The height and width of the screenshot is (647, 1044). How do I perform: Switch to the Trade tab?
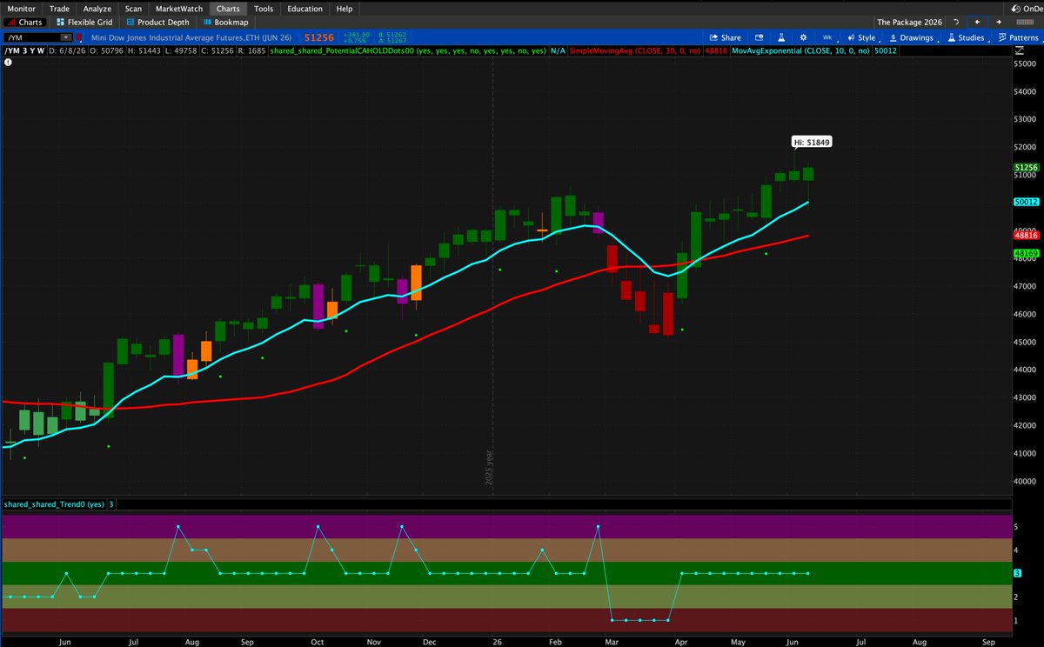point(60,9)
